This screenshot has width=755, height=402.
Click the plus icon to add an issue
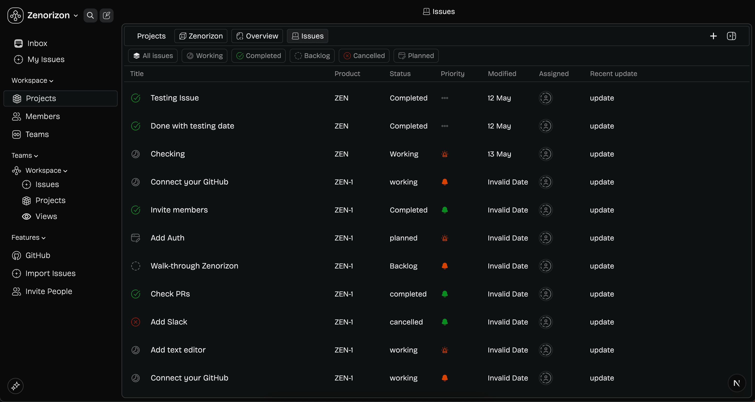pyautogui.click(x=713, y=36)
